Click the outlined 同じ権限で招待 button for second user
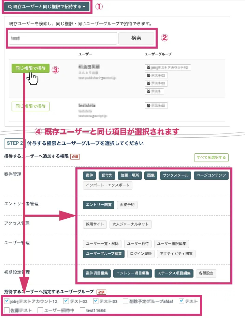Screen dimensions: 245x319 [30, 106]
